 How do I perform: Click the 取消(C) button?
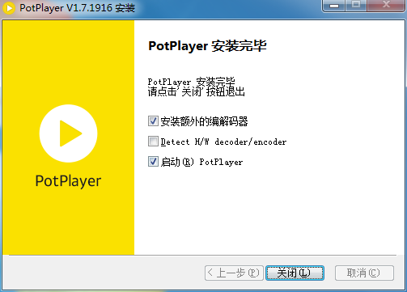coord(364,273)
